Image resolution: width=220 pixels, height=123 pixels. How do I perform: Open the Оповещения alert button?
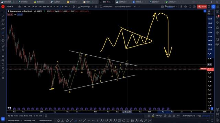106,6
